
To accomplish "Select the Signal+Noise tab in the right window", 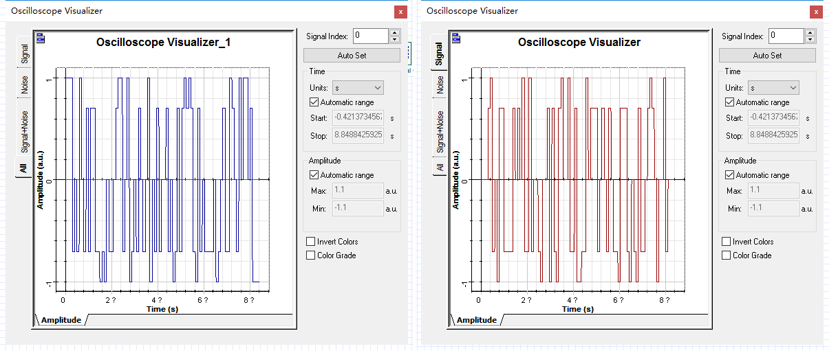I will [440, 130].
